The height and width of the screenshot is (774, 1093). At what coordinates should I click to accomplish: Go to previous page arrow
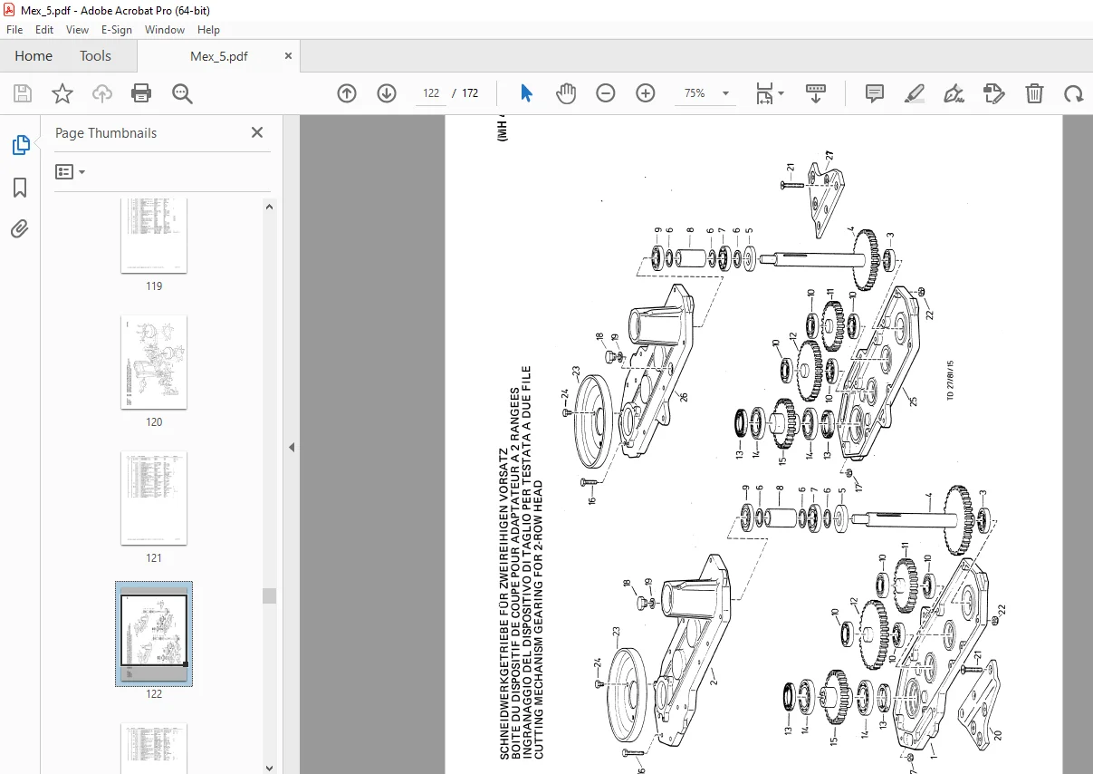coord(347,93)
